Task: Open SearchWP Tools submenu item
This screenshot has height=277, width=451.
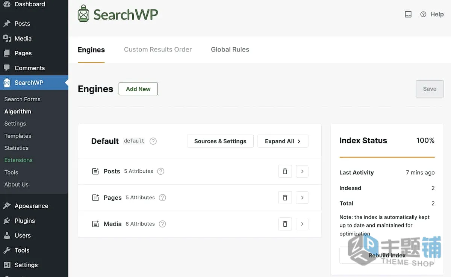Action: 11,172
